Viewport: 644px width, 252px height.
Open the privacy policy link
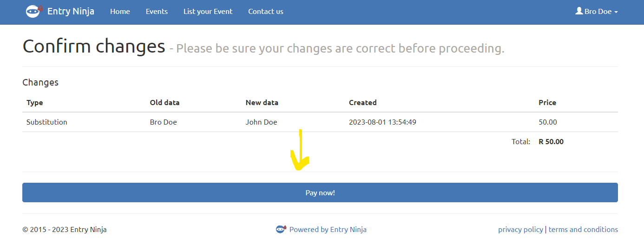coord(520,229)
